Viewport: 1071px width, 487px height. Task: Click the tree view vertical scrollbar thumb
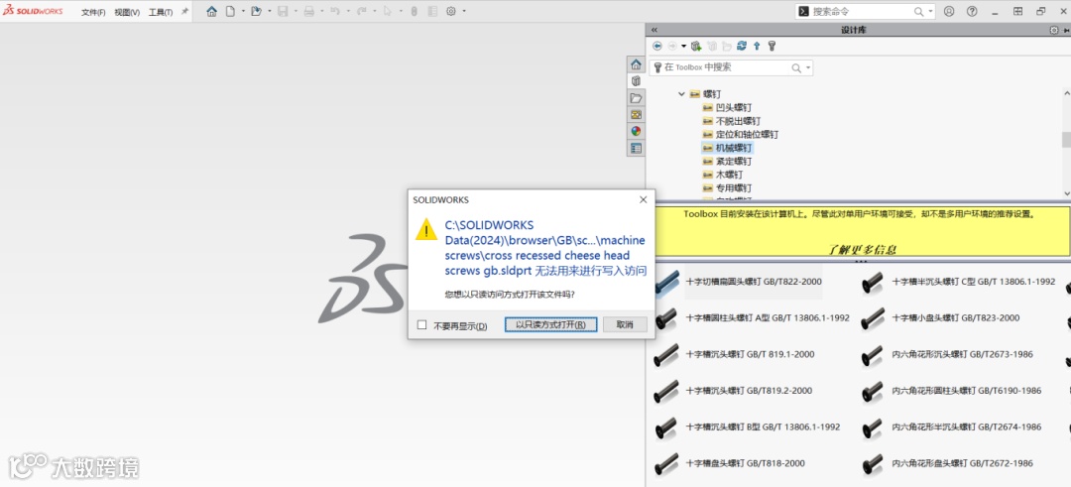tap(1065, 139)
